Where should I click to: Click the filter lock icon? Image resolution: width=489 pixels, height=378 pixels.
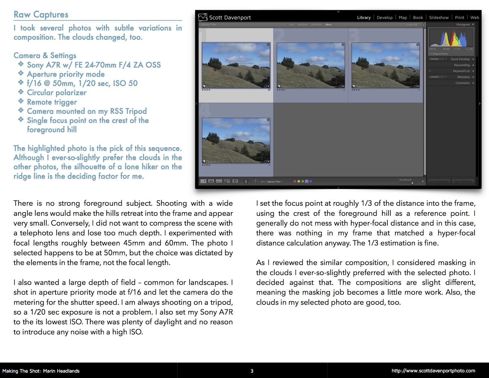coord(424,25)
